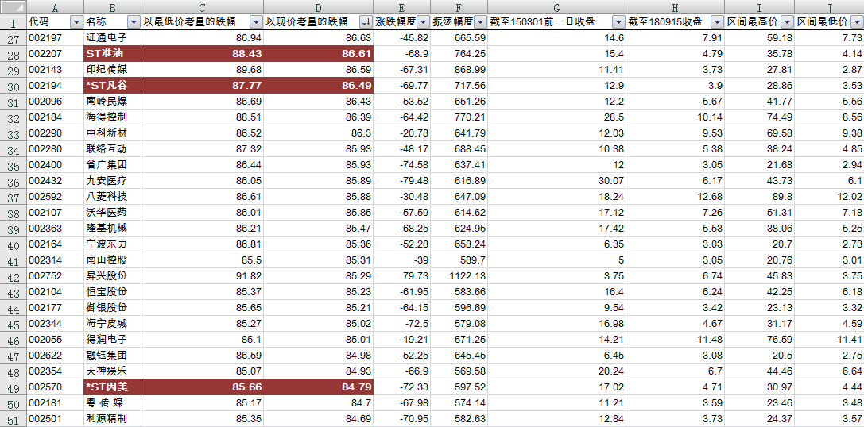864x427 pixels.
Task: Open filter dropdown for 振荡幅度 column
Action: tap(481, 22)
